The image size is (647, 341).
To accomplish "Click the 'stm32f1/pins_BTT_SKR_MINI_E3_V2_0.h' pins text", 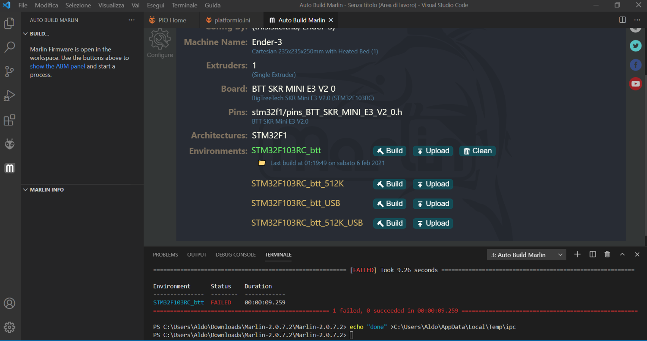I will pyautogui.click(x=327, y=112).
